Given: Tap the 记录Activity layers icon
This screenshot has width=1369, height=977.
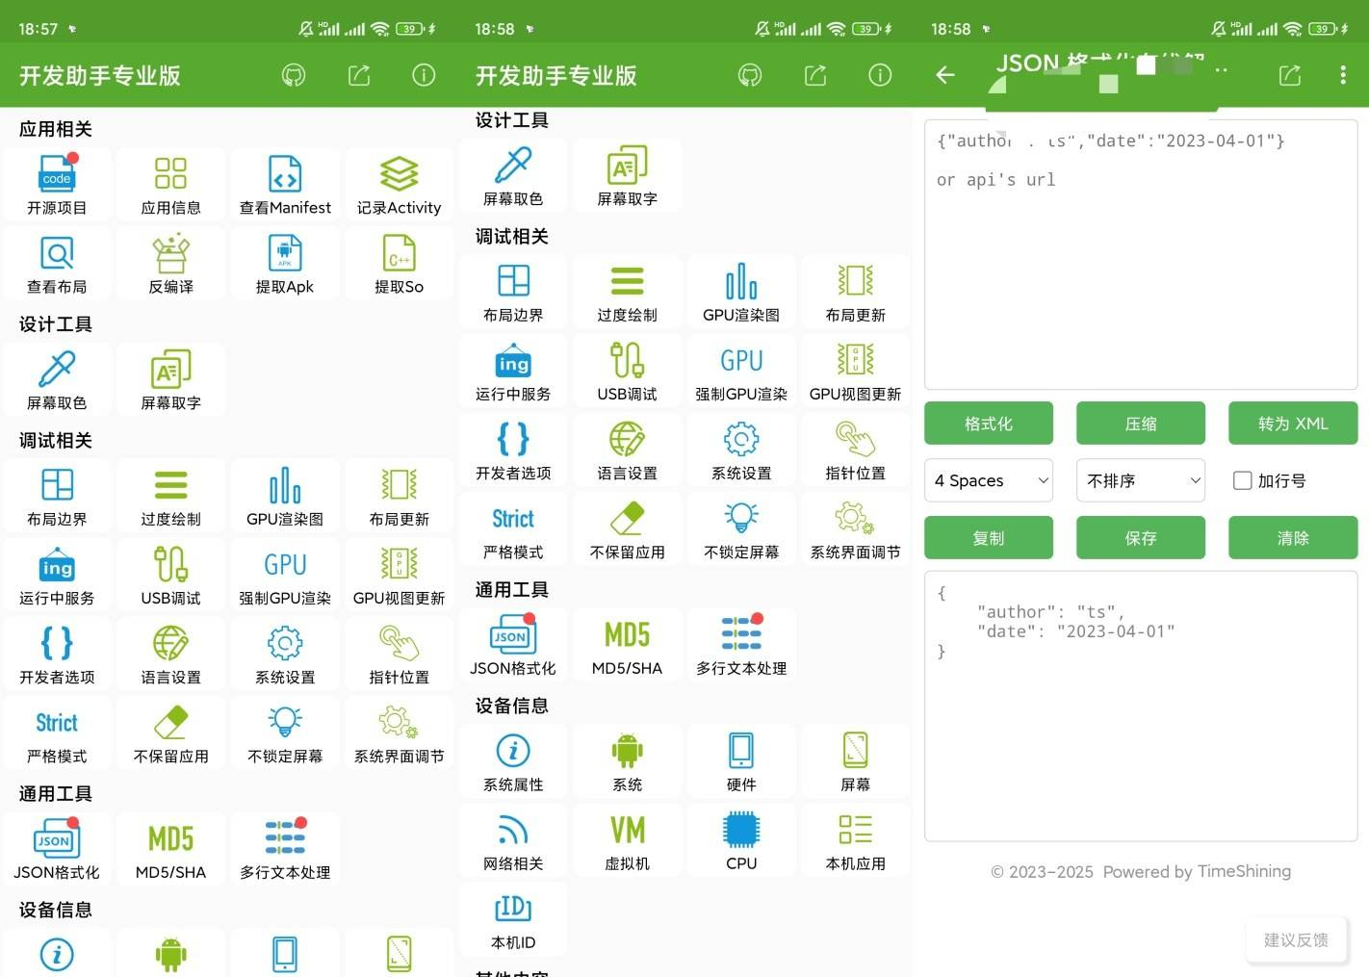Looking at the screenshot, I should 399,174.
